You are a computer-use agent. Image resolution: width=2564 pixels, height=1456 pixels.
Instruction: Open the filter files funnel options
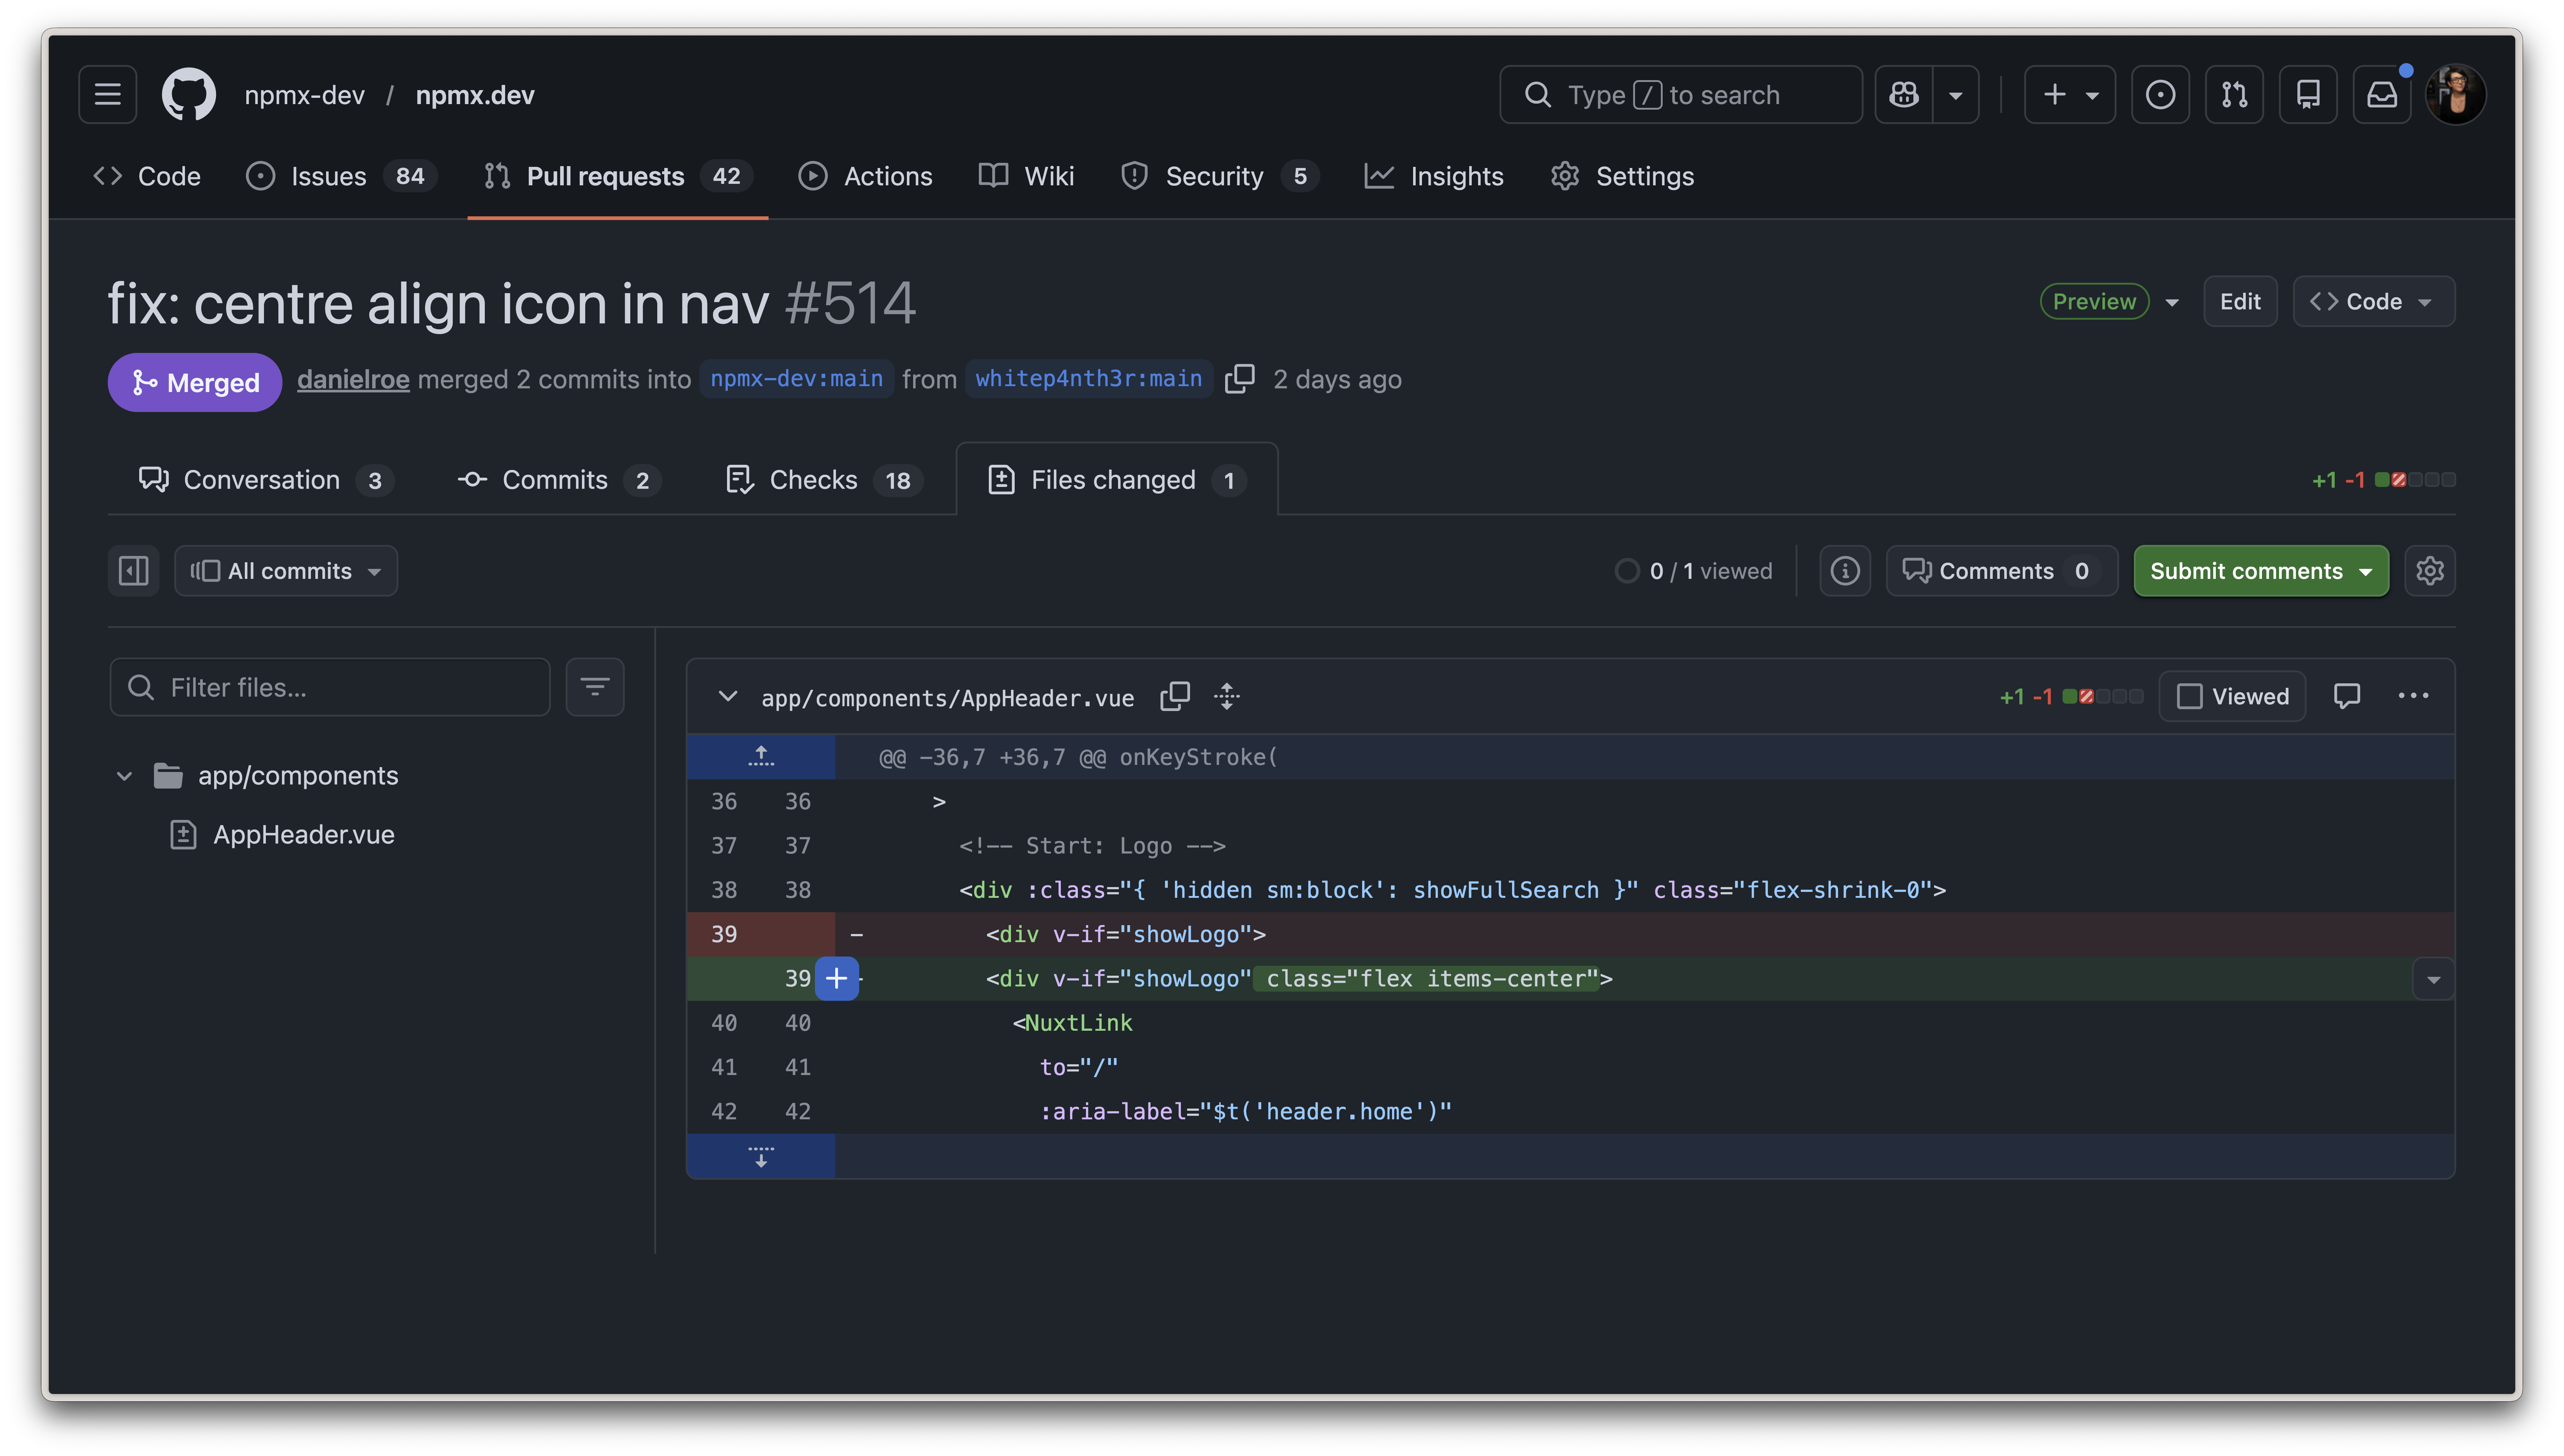[x=595, y=687]
